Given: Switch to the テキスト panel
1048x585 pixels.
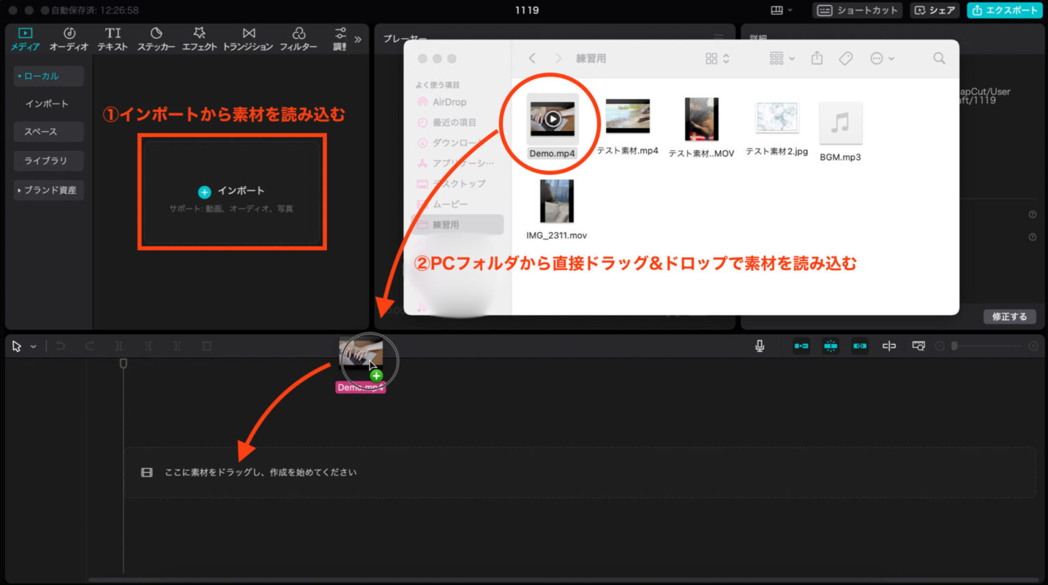Looking at the screenshot, I should tap(112, 39).
